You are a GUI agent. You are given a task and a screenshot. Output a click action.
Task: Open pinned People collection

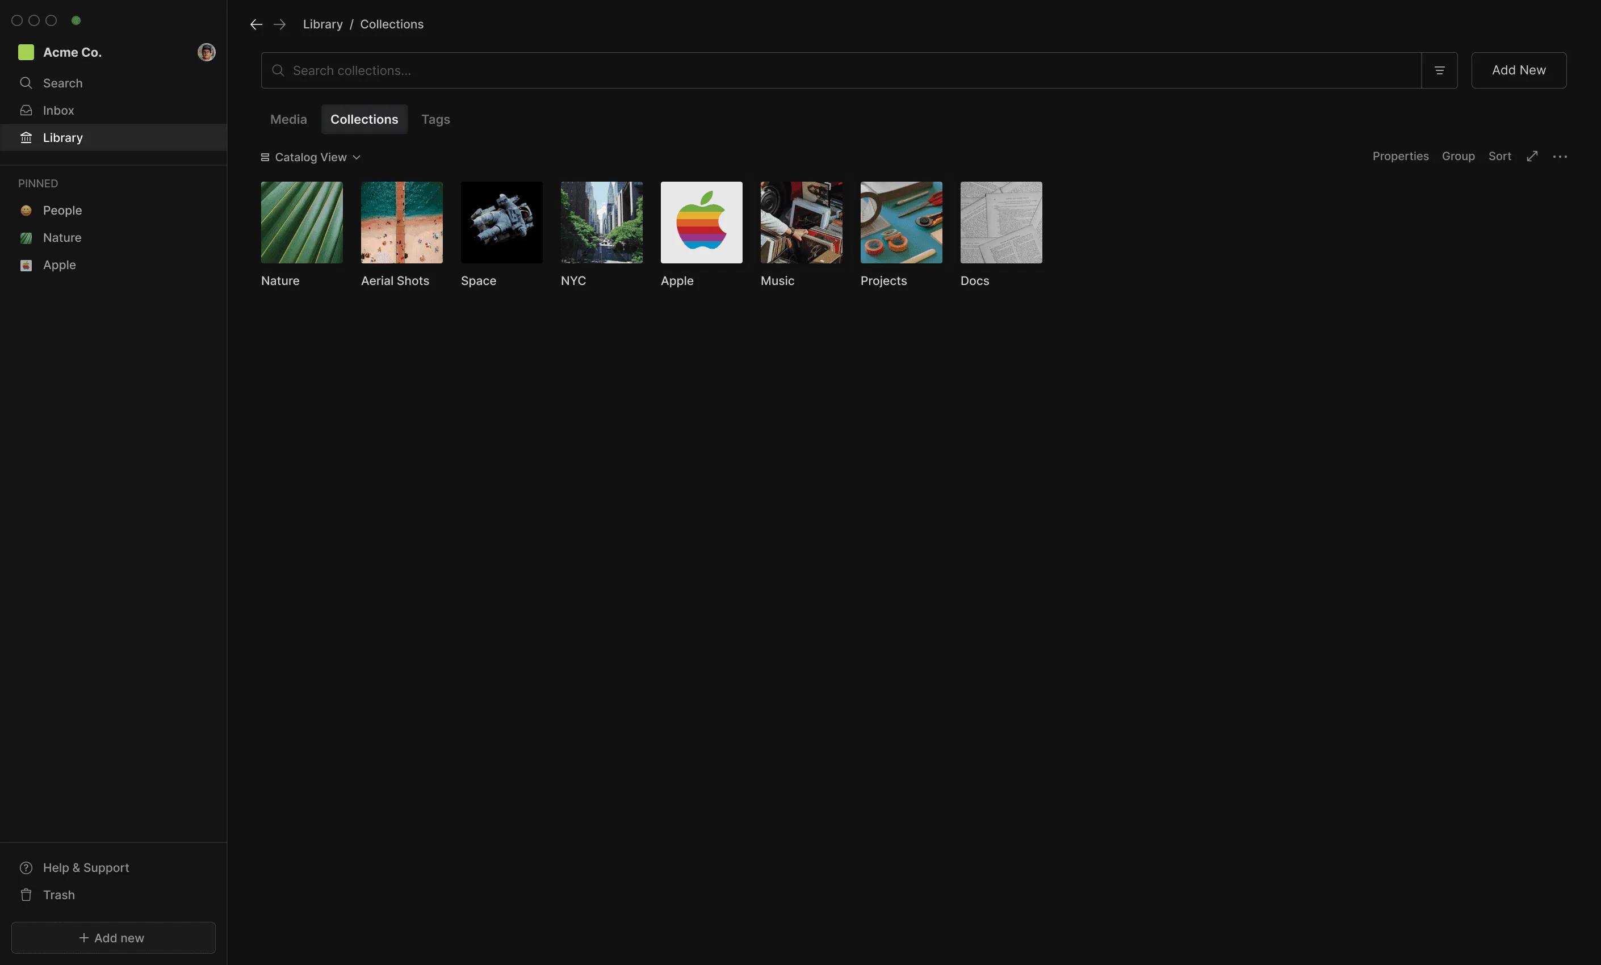pyautogui.click(x=113, y=211)
